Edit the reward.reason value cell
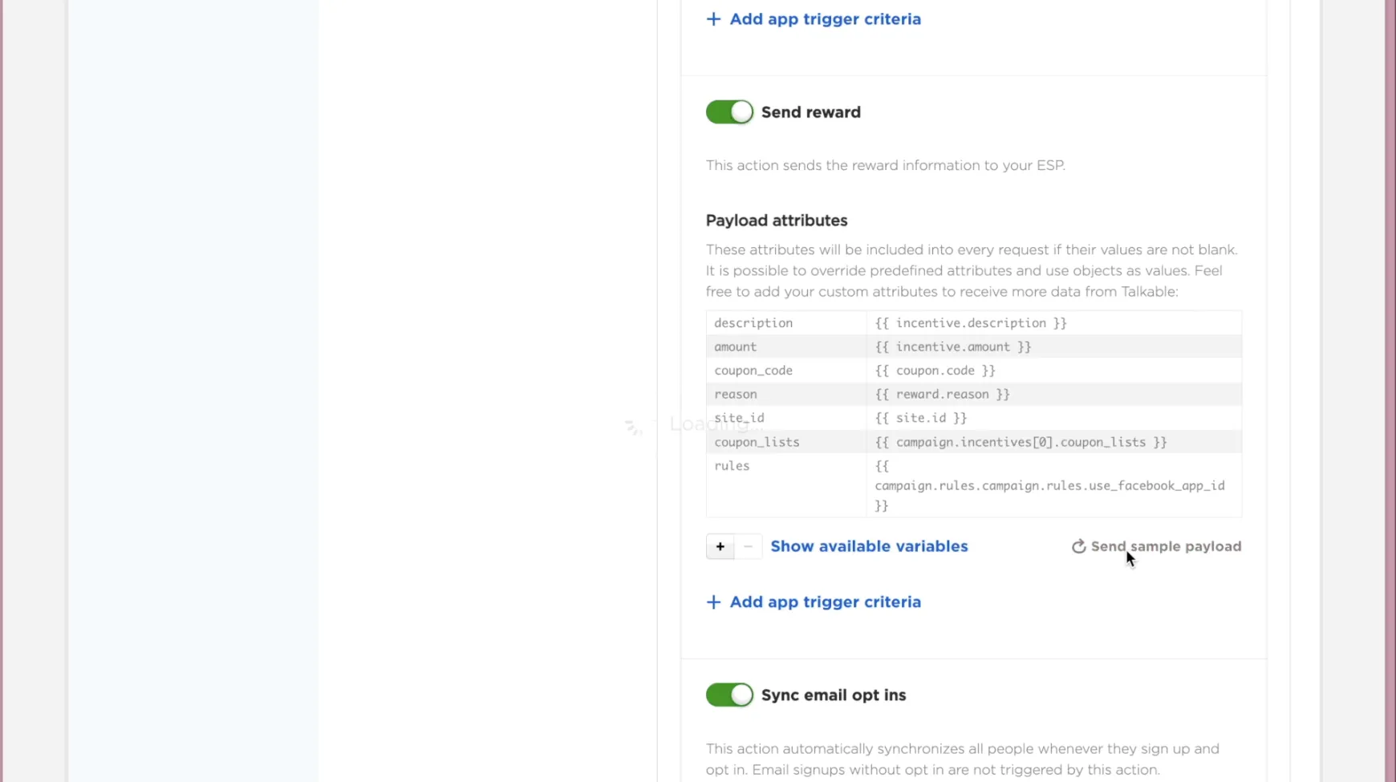The width and height of the screenshot is (1396, 782). pyautogui.click(x=1054, y=394)
